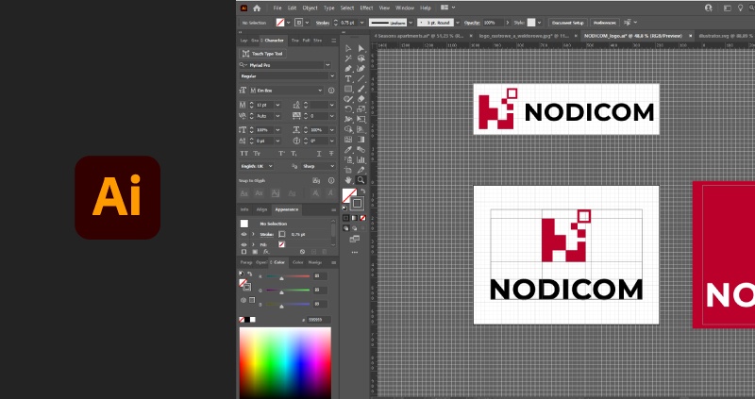Select the Perspective Grid tool
The height and width of the screenshot is (399, 755).
[x=361, y=129]
